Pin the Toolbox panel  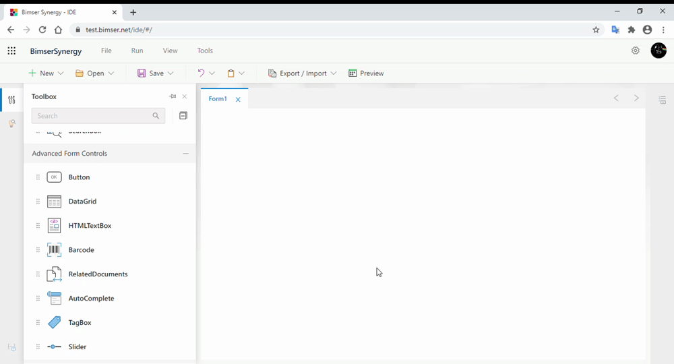tap(173, 96)
